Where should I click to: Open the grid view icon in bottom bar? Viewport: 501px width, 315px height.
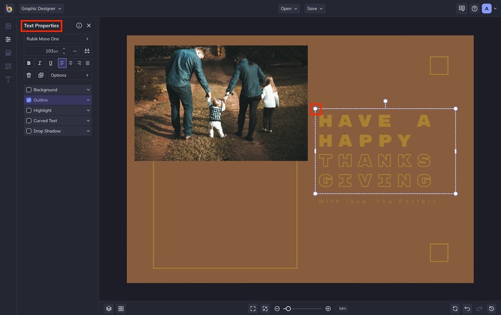tap(121, 309)
